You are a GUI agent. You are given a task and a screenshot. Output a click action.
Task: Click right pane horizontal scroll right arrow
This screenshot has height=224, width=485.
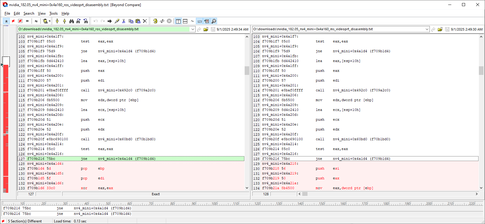[x=476, y=194]
